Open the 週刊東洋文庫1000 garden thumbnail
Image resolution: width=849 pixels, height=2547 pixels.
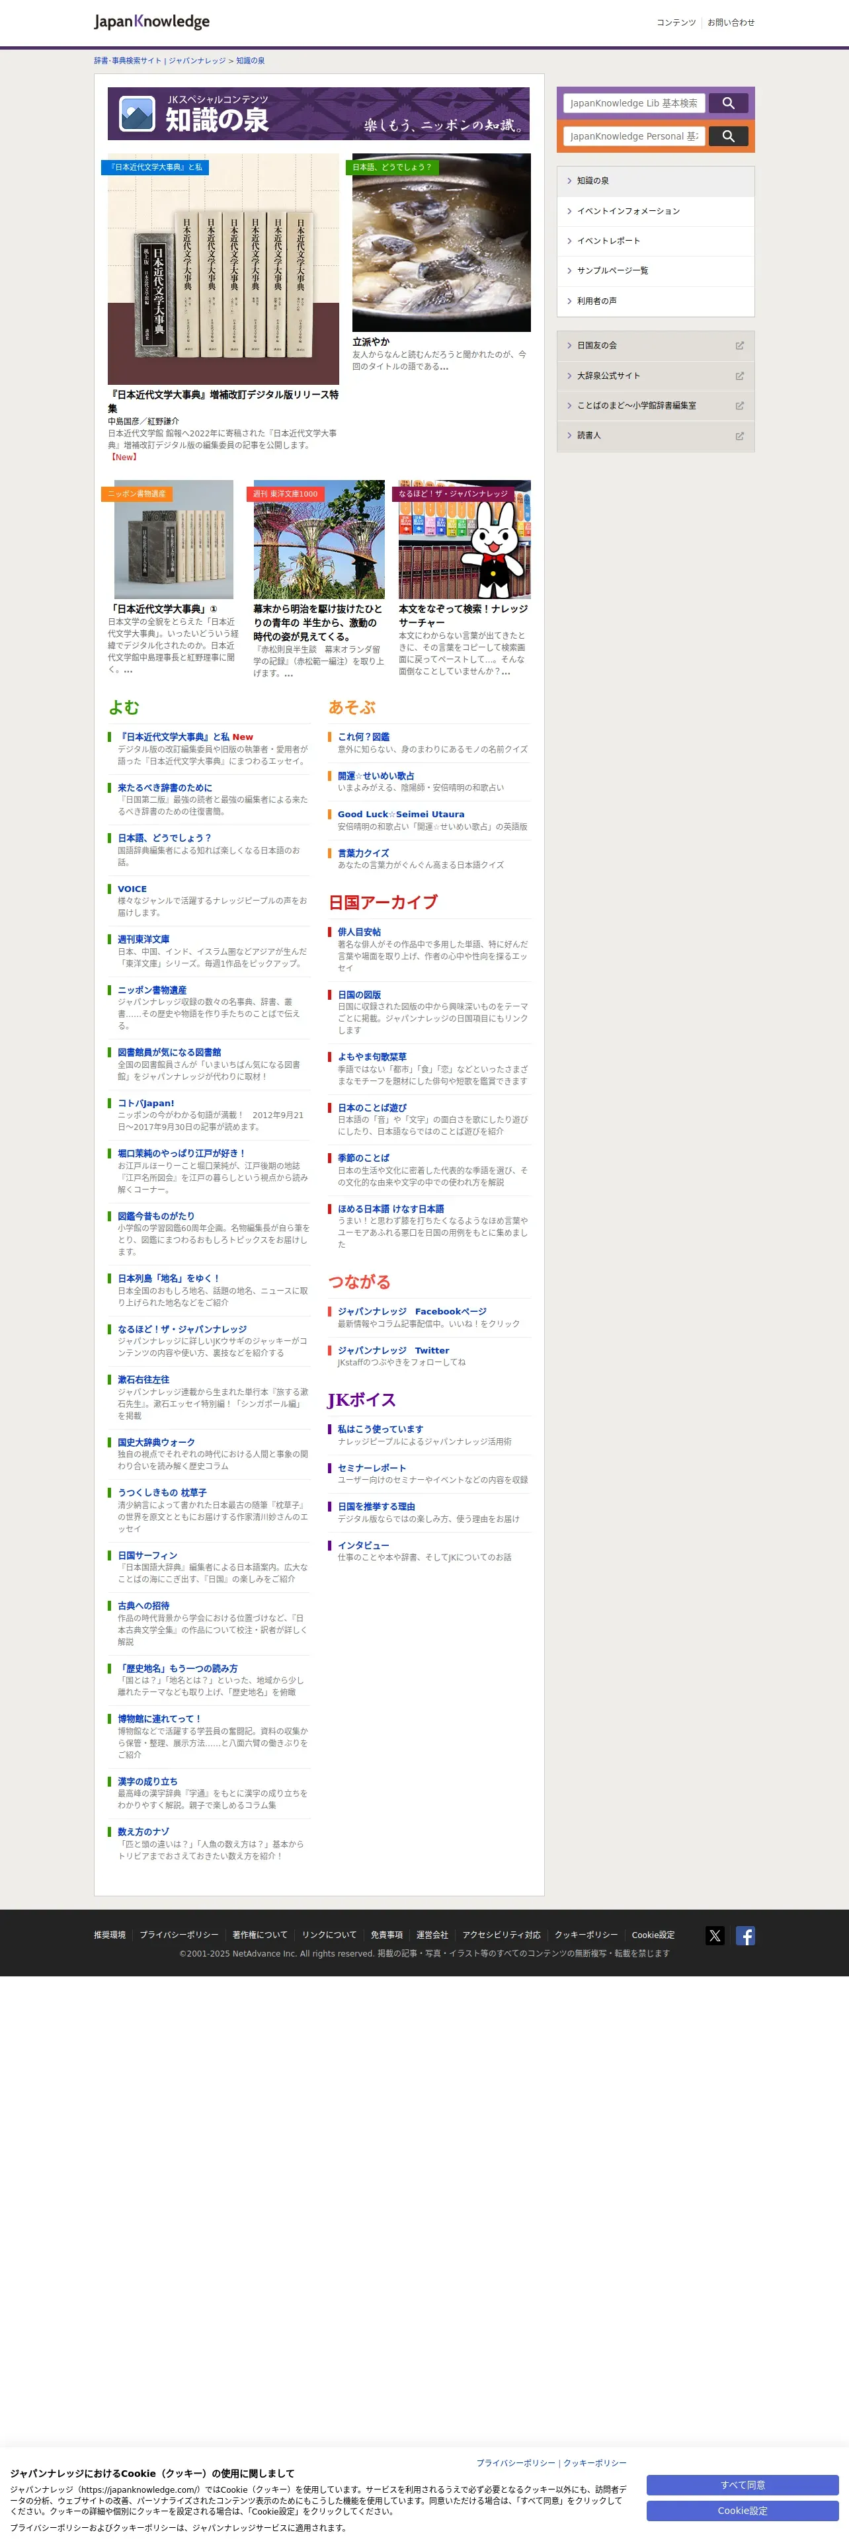[319, 540]
